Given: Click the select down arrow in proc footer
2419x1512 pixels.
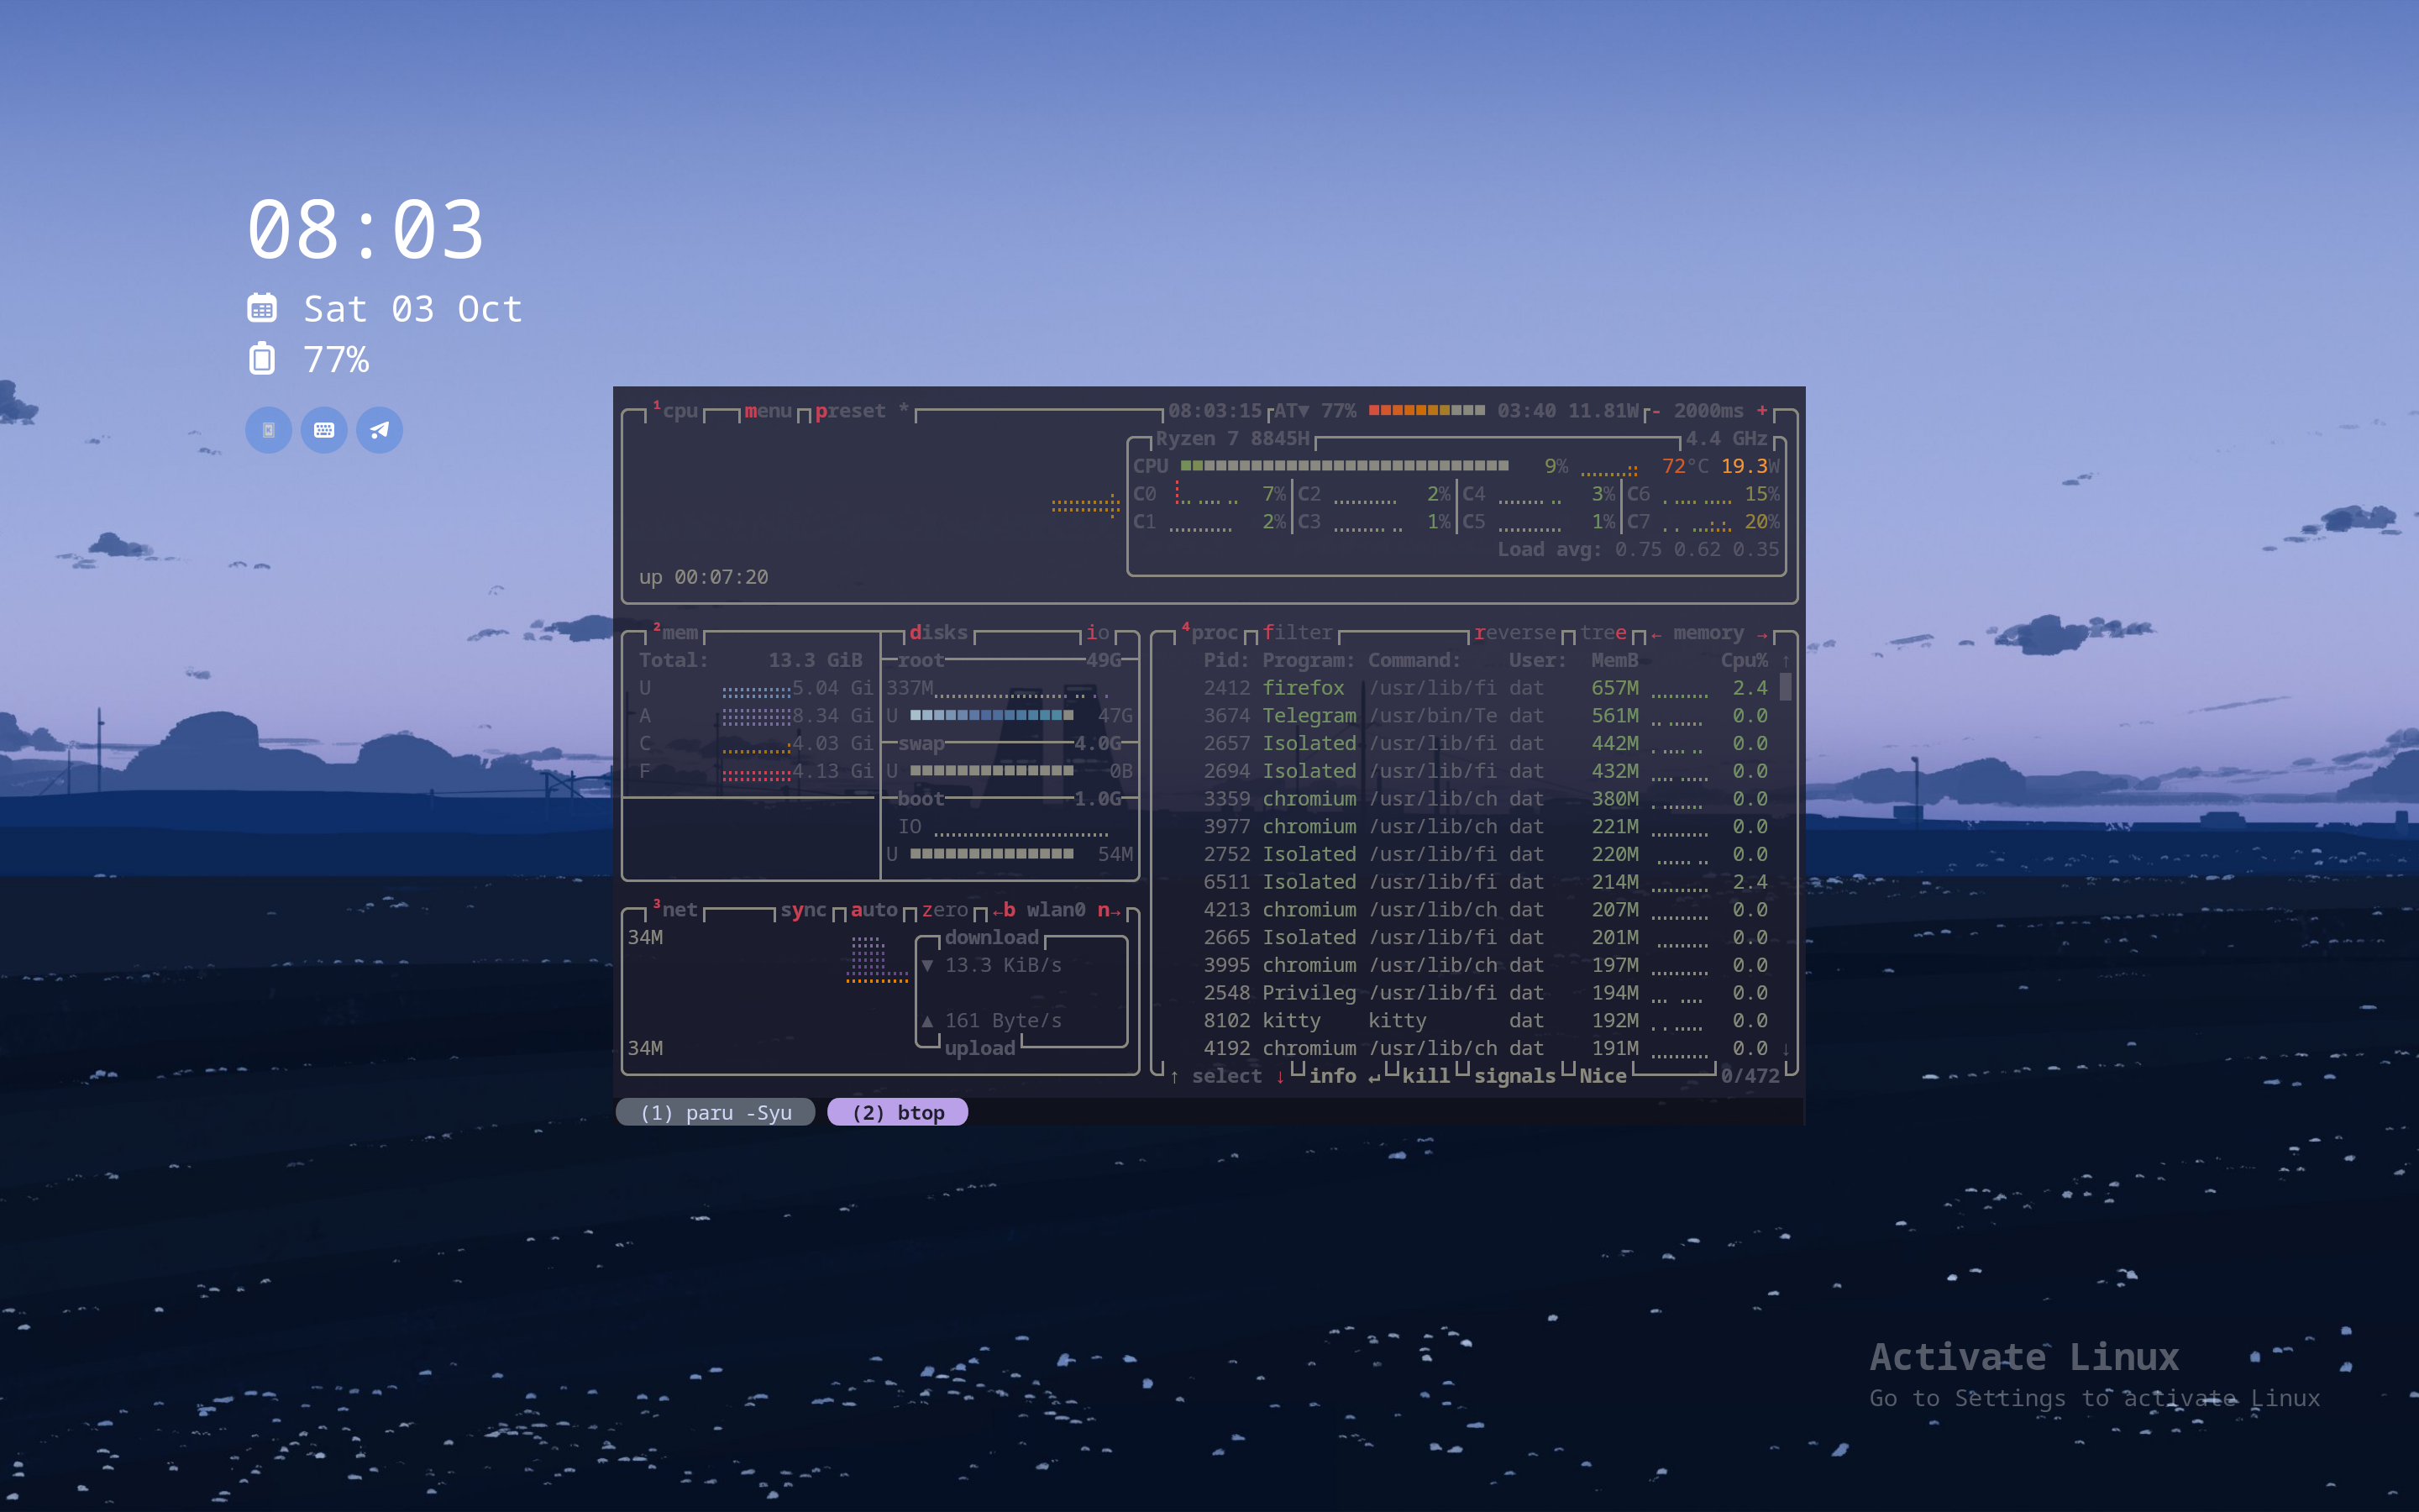Looking at the screenshot, I should click(1279, 1077).
